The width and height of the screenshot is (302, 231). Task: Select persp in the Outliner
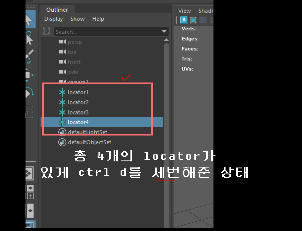[75, 42]
